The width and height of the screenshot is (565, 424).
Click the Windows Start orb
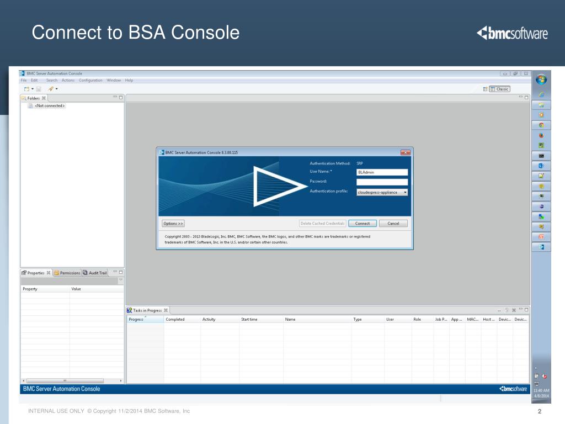[x=541, y=79]
